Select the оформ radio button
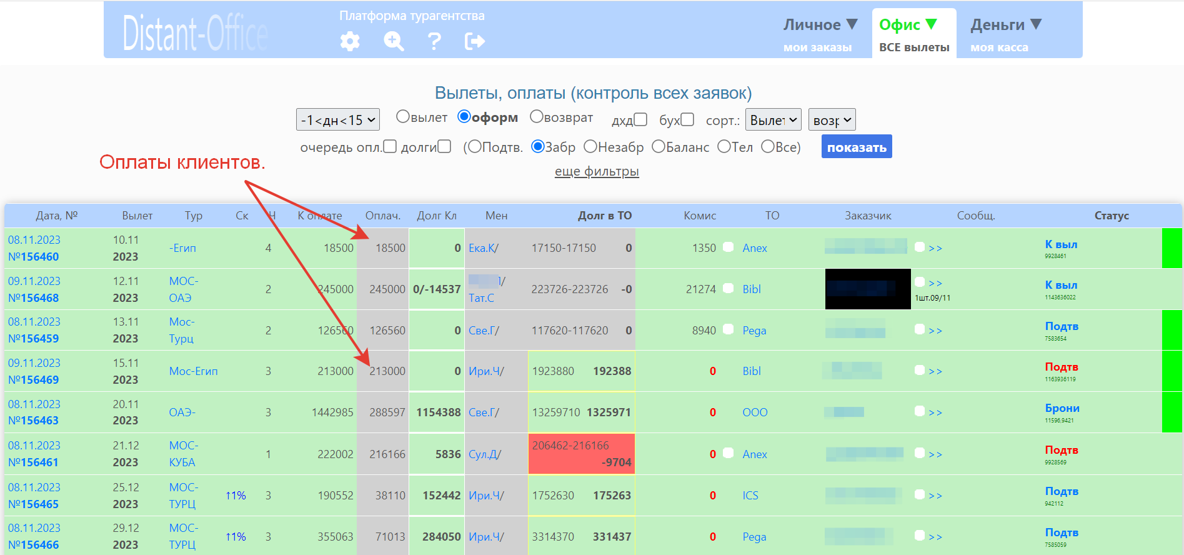The image size is (1184, 555). click(x=464, y=117)
